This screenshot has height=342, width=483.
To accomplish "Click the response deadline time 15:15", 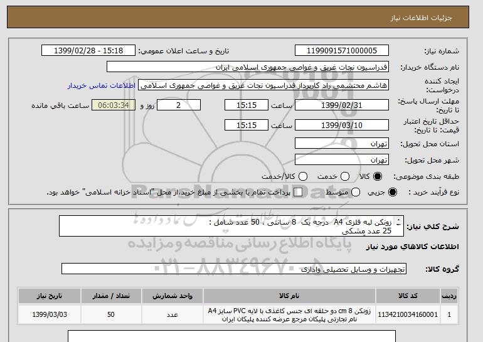I will click(x=247, y=105).
